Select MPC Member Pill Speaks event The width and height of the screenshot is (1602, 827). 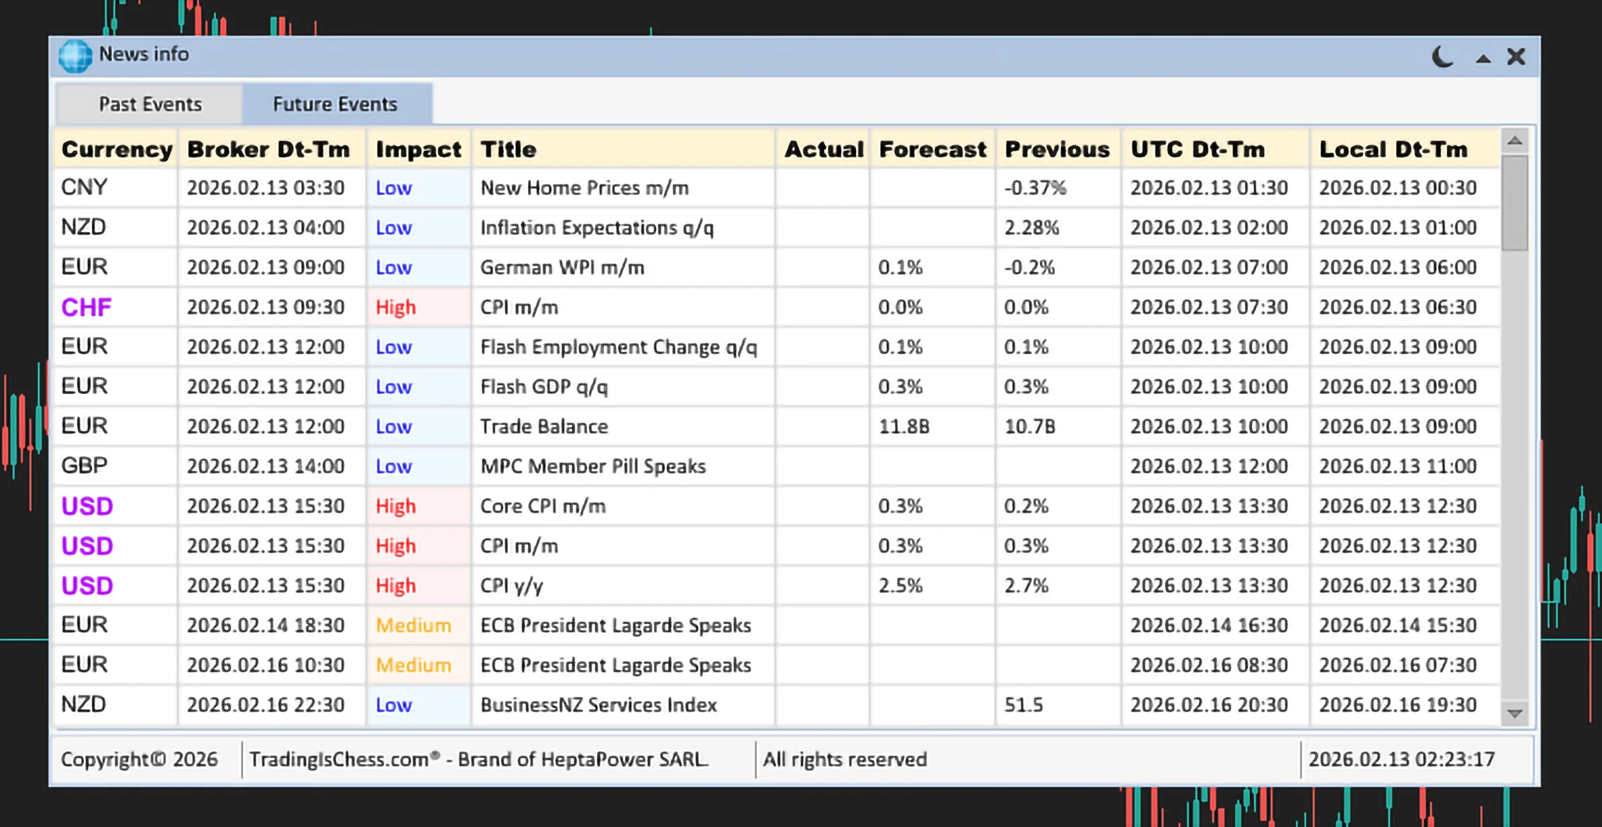pyautogui.click(x=593, y=466)
